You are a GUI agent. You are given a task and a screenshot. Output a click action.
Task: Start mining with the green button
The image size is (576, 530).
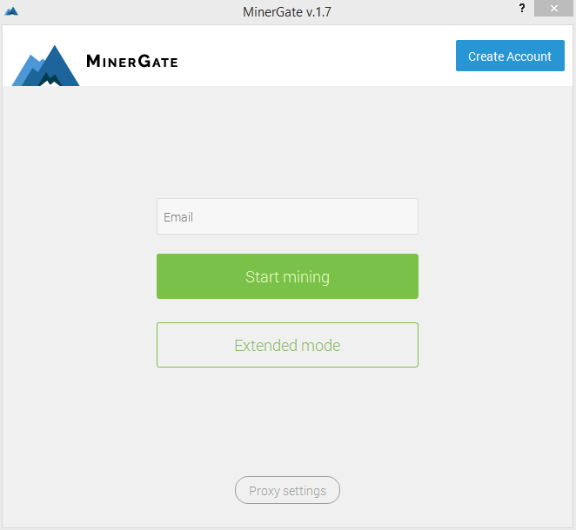(287, 276)
